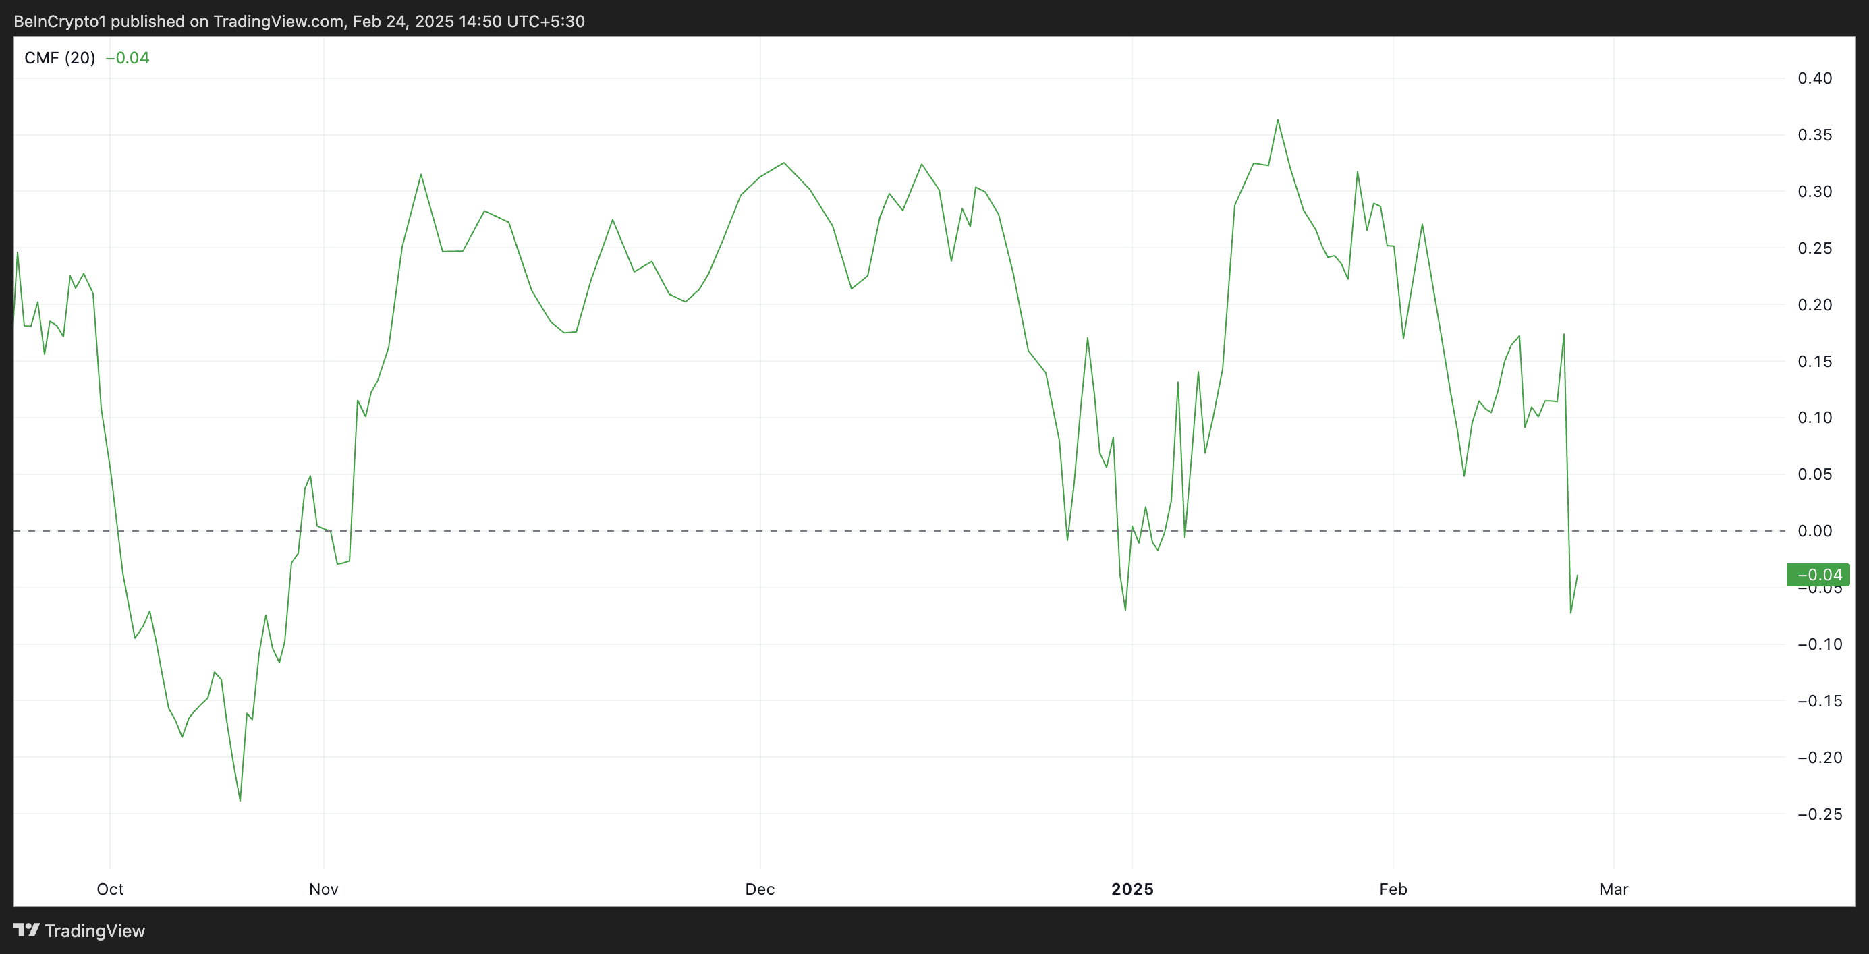The image size is (1869, 954).
Task: Click the Mar label on time axis
Action: [1613, 889]
